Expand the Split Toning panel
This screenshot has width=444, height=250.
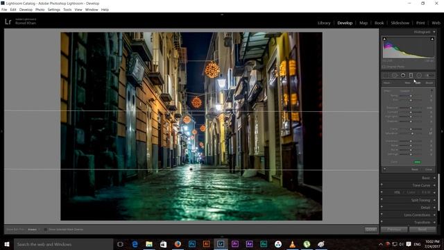pos(420,200)
